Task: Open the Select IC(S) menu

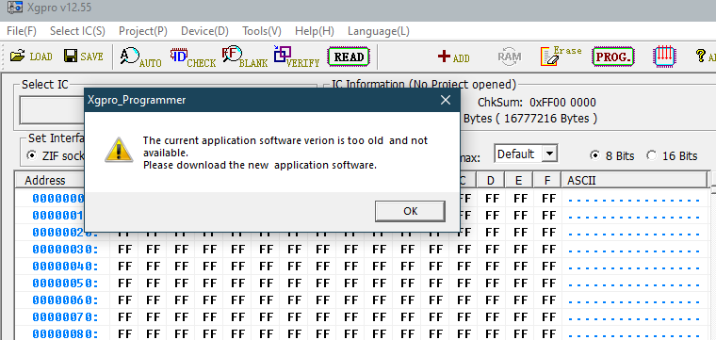Action: pos(77,31)
